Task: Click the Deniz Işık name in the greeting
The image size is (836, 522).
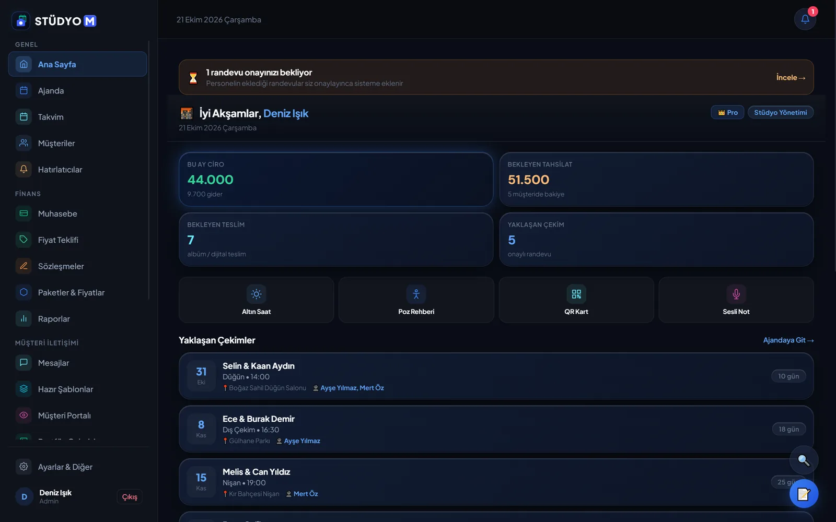Action: [x=286, y=113]
